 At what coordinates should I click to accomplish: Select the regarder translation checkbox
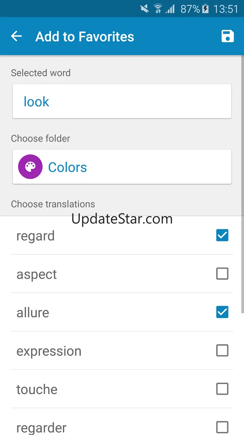click(x=222, y=427)
